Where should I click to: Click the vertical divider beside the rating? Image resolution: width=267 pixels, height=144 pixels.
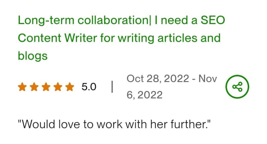click(x=112, y=87)
